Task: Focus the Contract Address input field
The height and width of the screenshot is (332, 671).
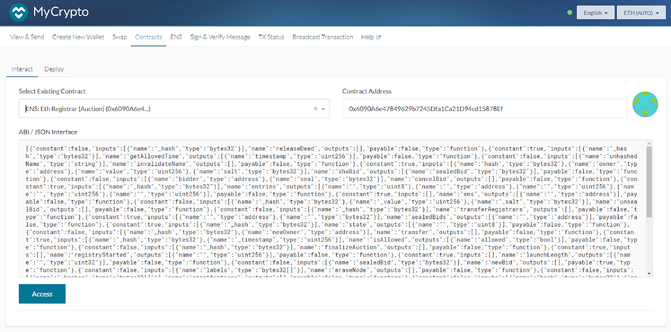Action: (x=485, y=109)
